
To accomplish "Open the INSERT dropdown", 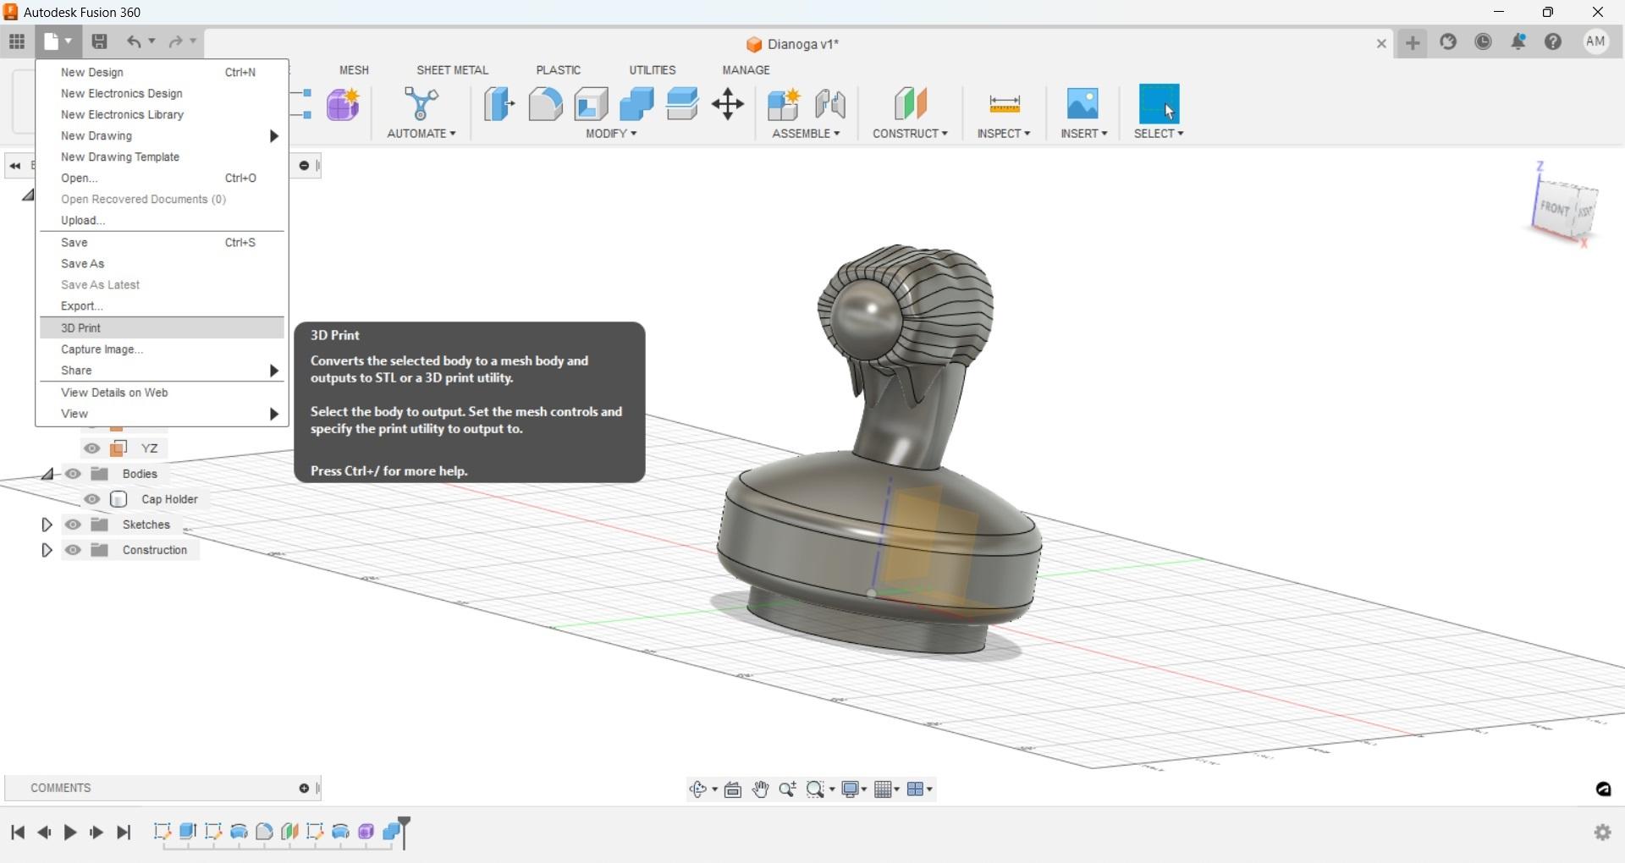I will coord(1084,134).
